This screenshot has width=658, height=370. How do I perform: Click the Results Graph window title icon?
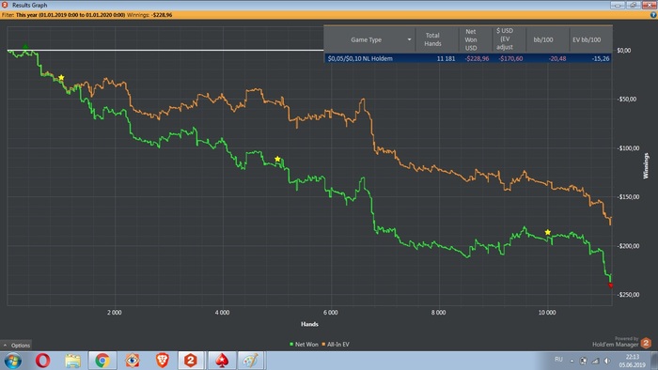(5, 5)
